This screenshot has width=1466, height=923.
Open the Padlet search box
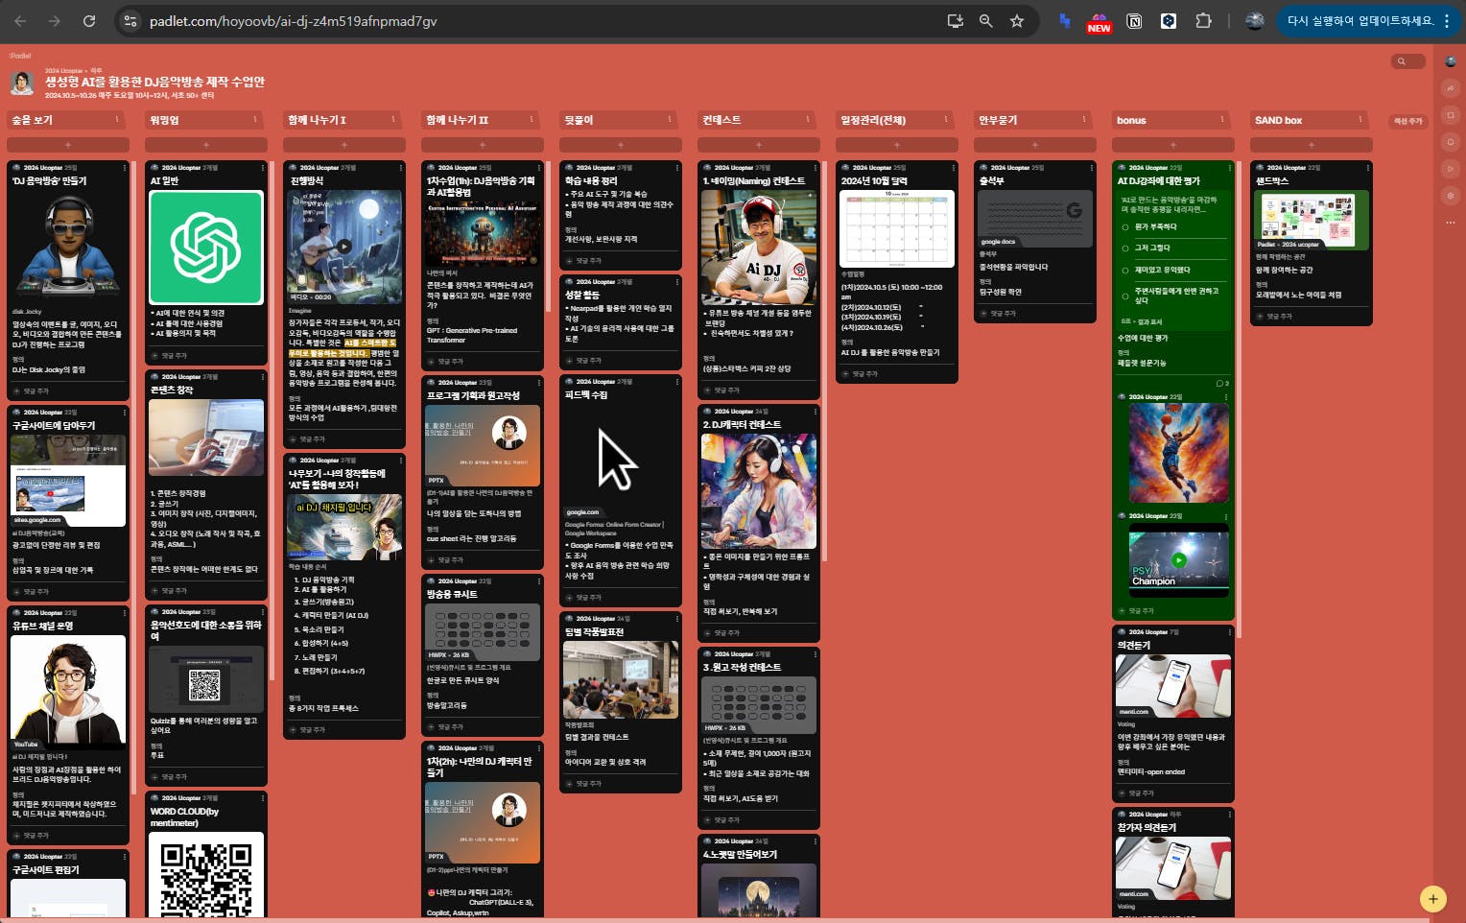point(1407,61)
